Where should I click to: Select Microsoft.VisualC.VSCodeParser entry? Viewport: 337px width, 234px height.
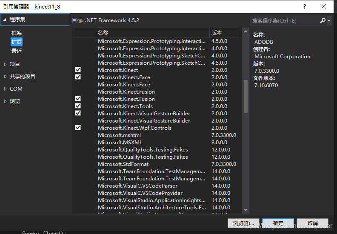pos(157,186)
